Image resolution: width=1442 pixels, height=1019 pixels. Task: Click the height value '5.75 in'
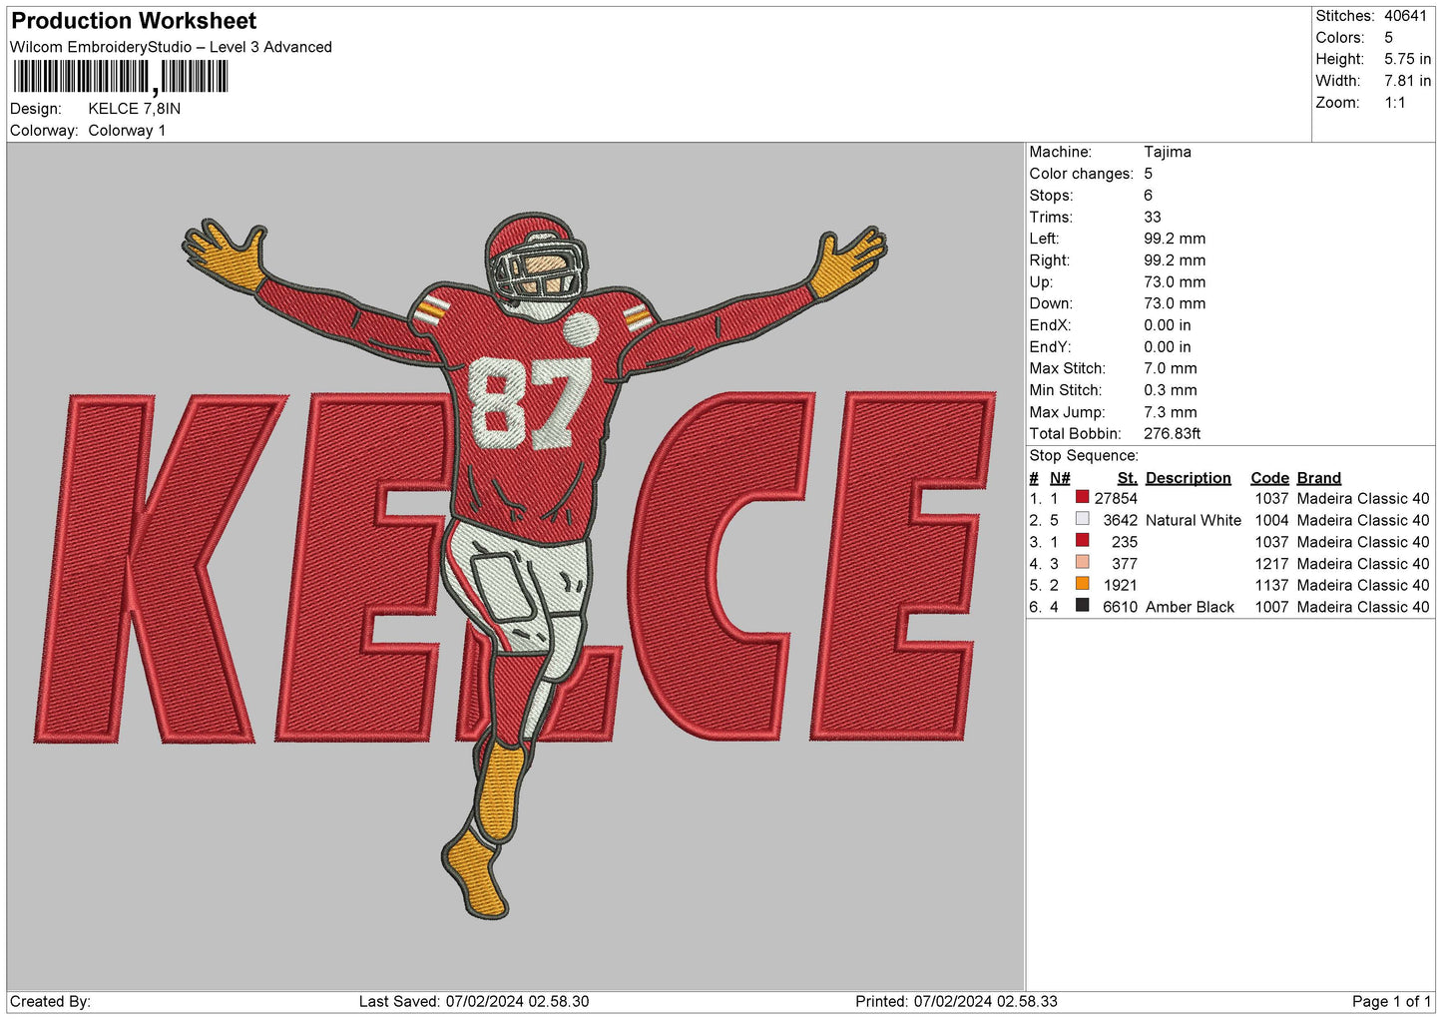[x=1407, y=59]
